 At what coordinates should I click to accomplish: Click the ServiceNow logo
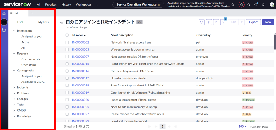[18, 4]
